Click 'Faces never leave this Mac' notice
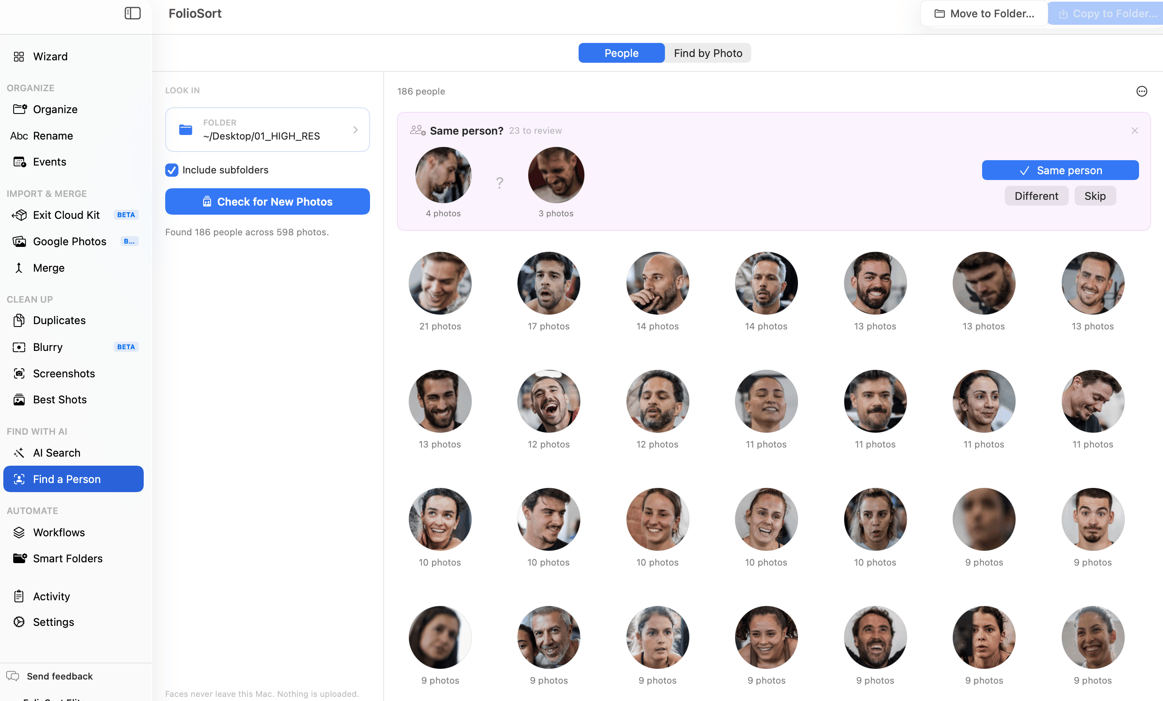The height and width of the screenshot is (701, 1163). 262,694
